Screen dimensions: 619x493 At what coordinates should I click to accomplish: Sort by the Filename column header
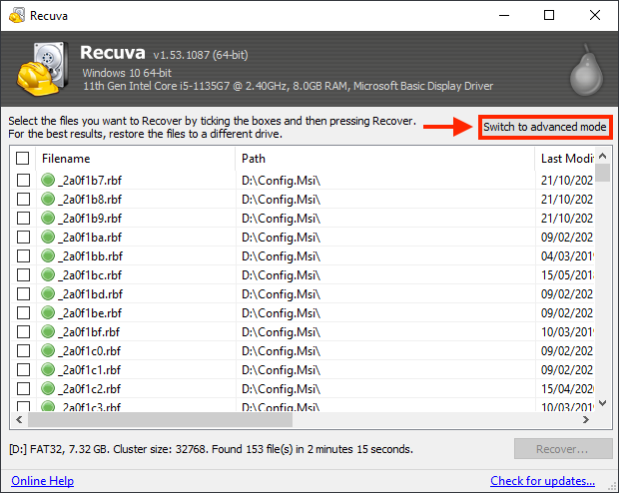(x=136, y=159)
